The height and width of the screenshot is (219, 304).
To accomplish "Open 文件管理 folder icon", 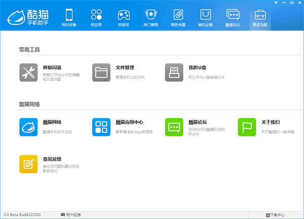I will [101, 72].
